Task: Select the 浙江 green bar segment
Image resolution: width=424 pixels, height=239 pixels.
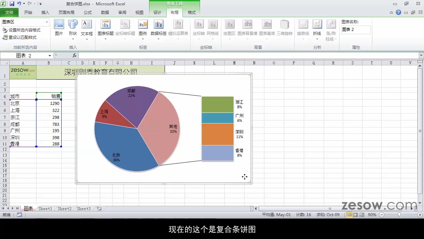Action: [218, 105]
